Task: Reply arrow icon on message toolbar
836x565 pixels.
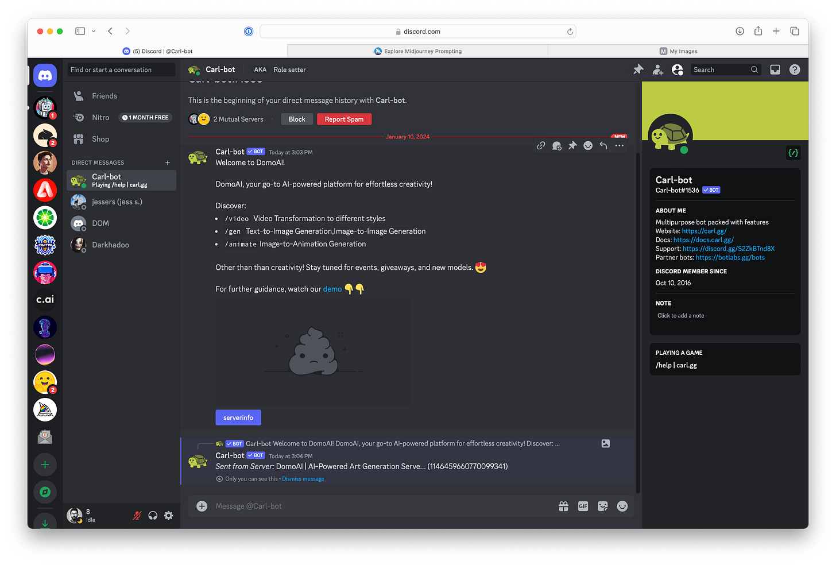Action: point(603,146)
